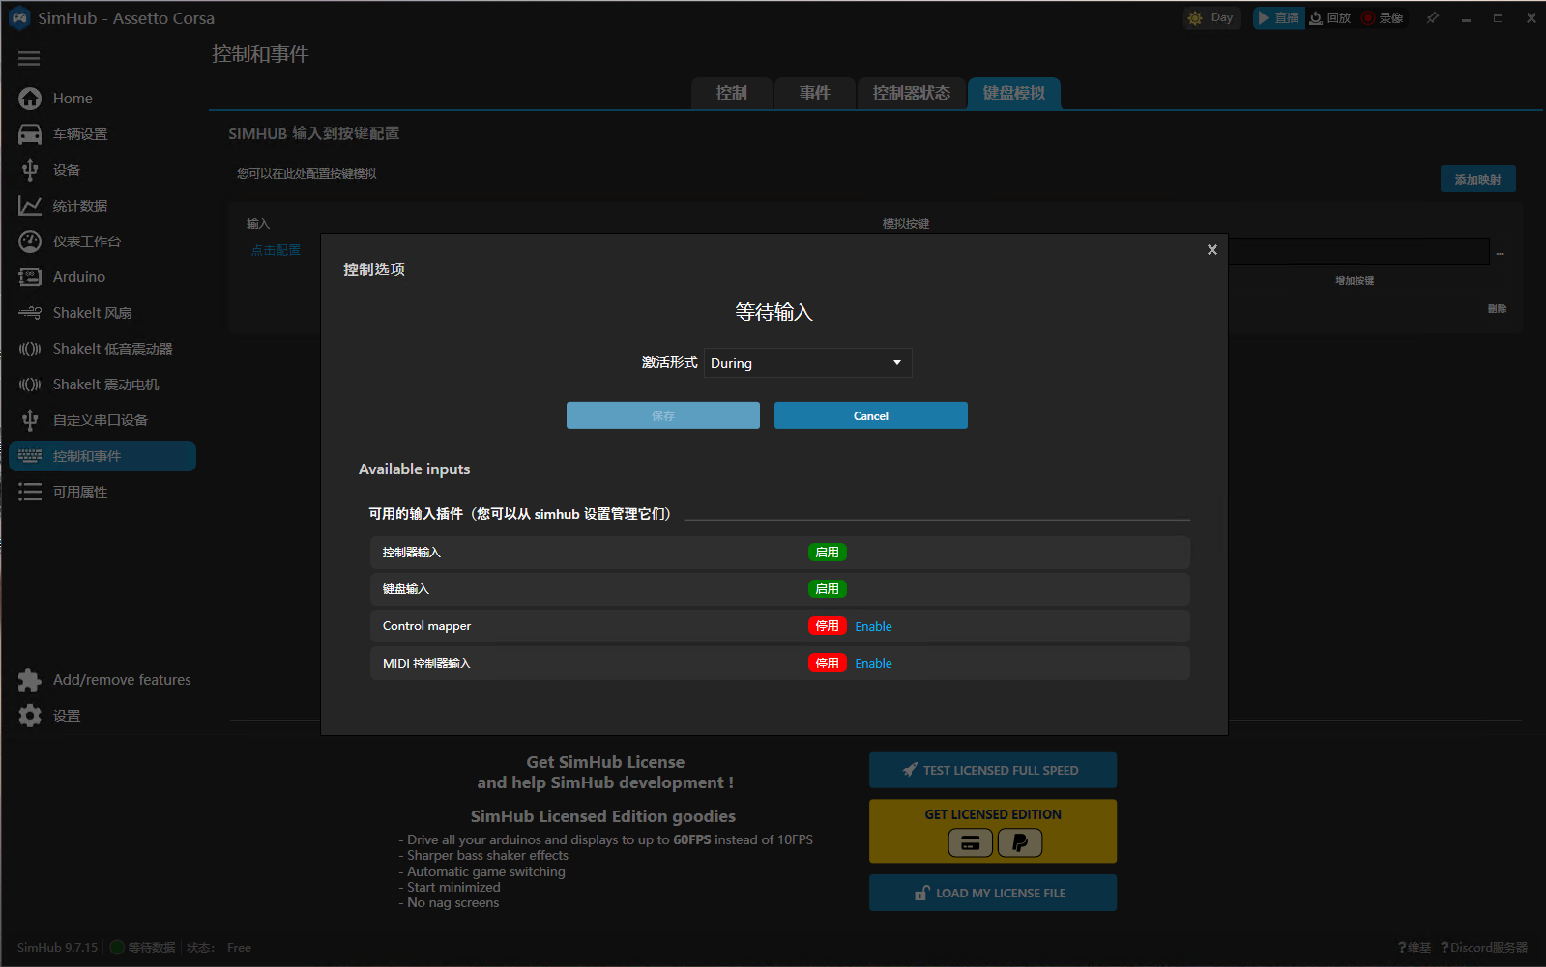Click the 停用 badge for MIDI 控制器输入
Image resolution: width=1546 pixels, height=967 pixels.
[828, 664]
